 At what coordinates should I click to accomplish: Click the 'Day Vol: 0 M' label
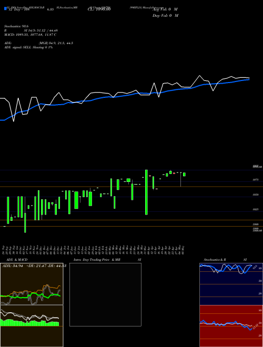click(165, 16)
